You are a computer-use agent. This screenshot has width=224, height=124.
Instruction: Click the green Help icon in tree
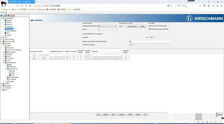tap(3, 90)
